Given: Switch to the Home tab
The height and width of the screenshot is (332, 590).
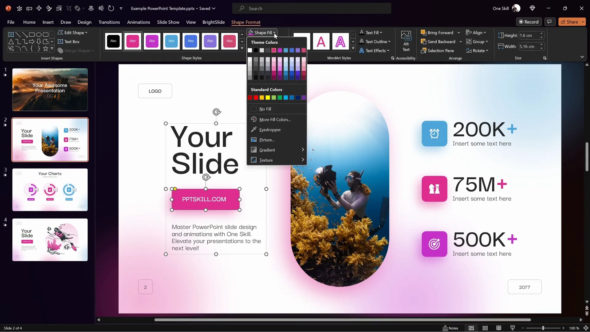Looking at the screenshot, I should 29,22.
